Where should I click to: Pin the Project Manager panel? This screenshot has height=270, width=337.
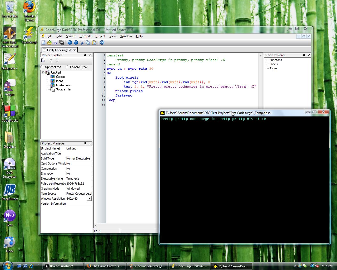tap(85, 143)
